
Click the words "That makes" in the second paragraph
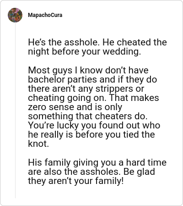pyautogui.click(x=134, y=98)
